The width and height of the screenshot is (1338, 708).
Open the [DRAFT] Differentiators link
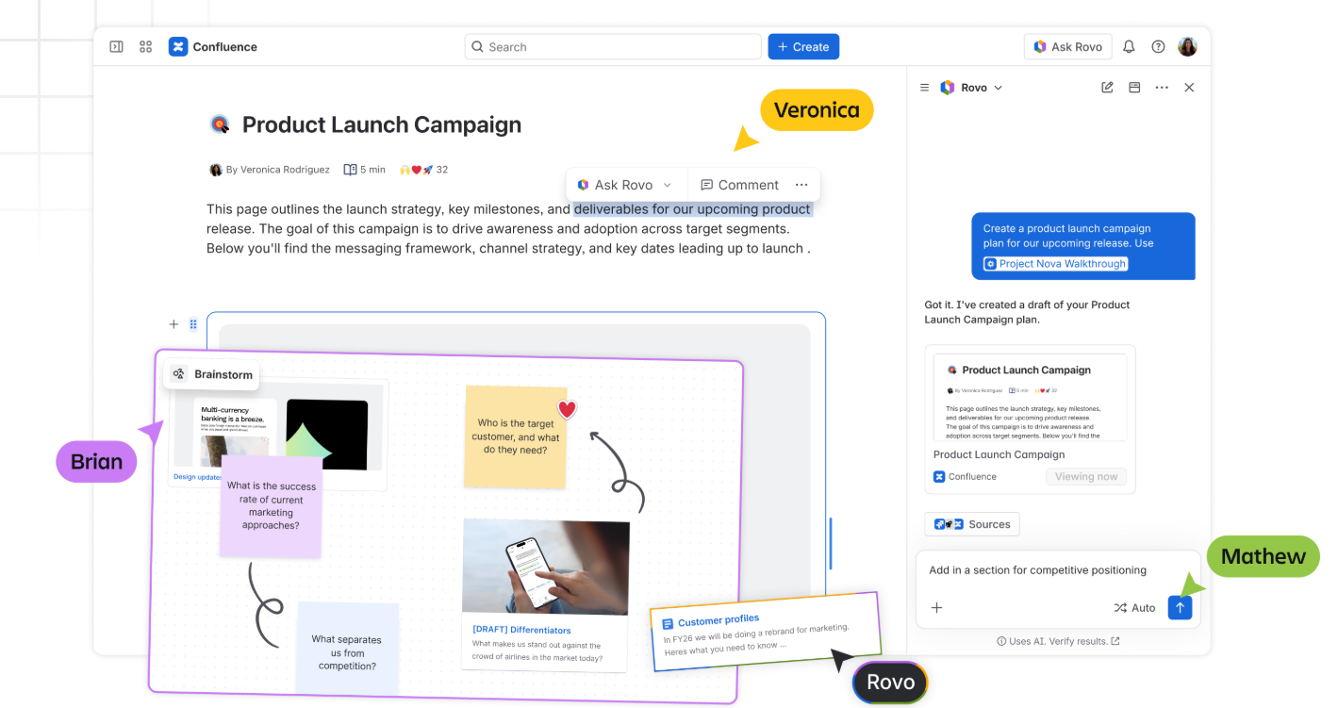click(521, 630)
